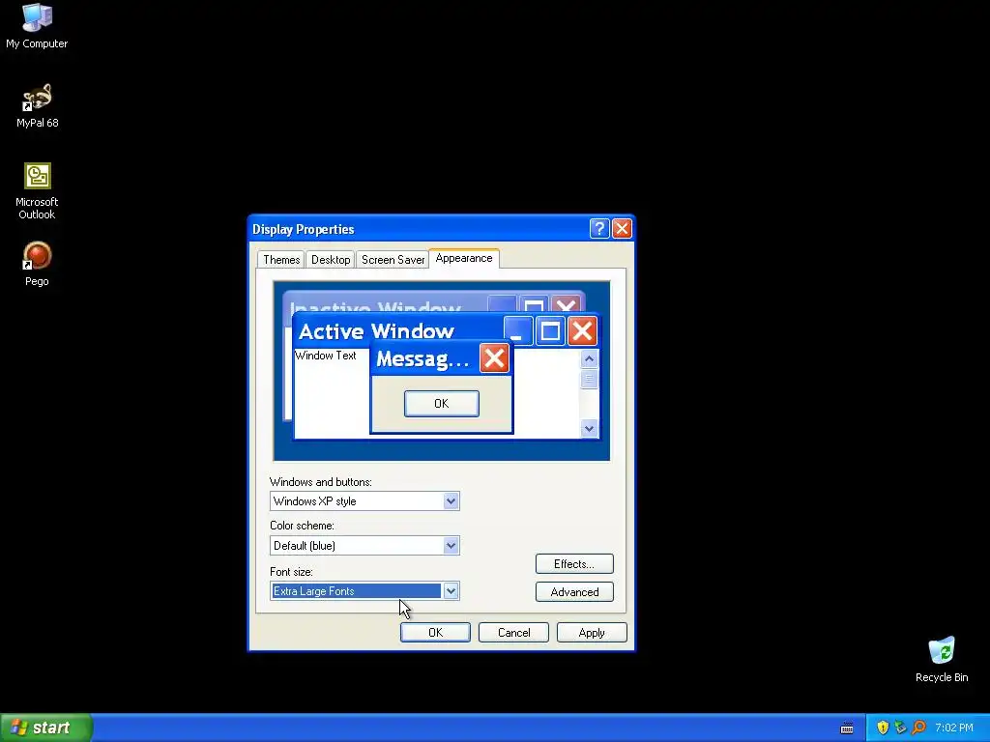
Task: Click the Message Box preview OK button
Action: [441, 403]
